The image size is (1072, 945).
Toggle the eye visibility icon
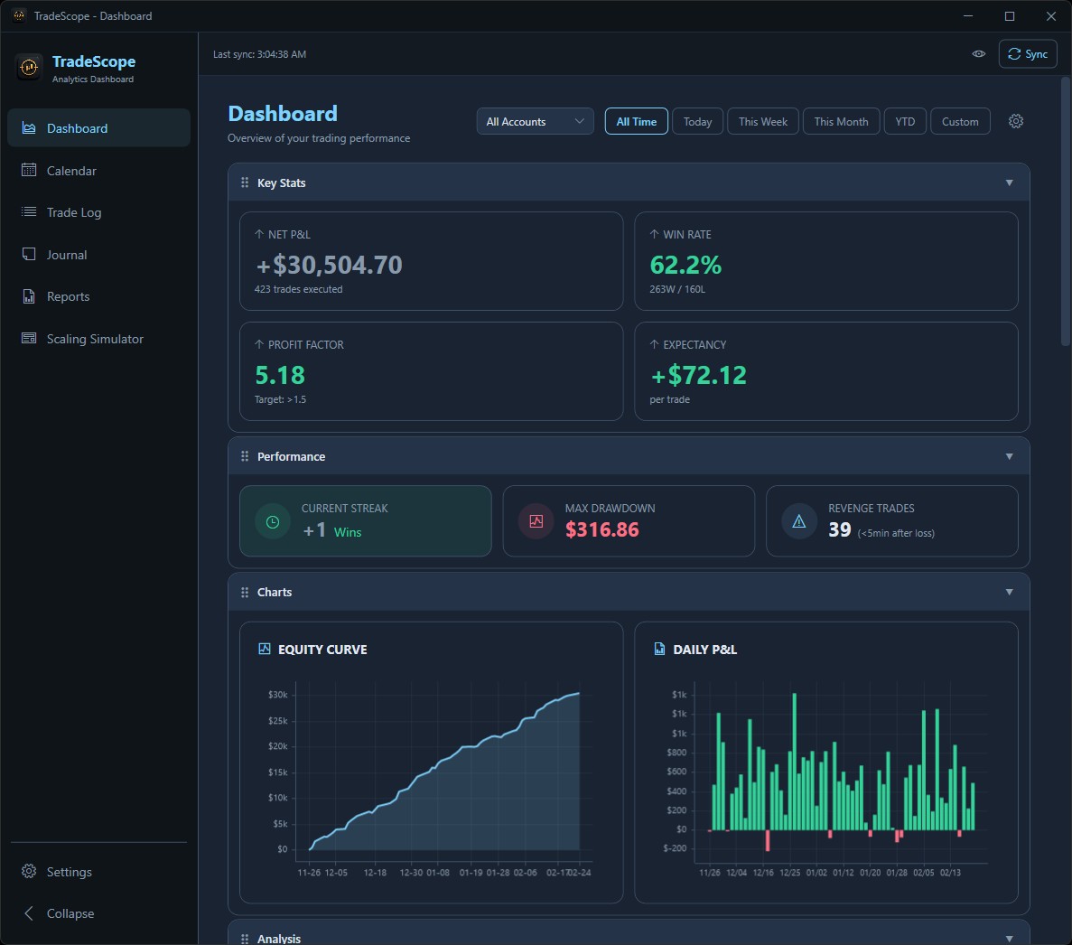(x=978, y=54)
